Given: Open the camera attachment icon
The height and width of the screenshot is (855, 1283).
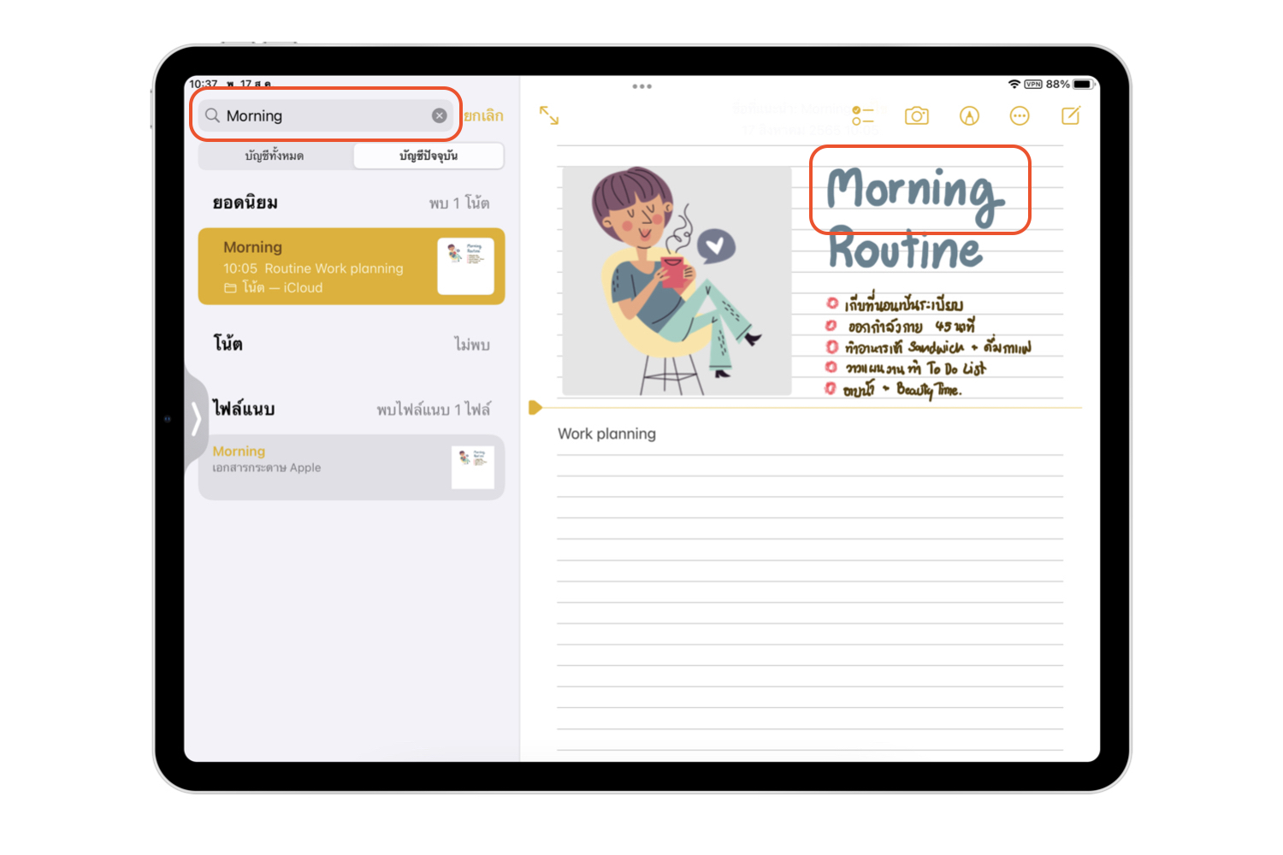Looking at the screenshot, I should click(x=916, y=115).
